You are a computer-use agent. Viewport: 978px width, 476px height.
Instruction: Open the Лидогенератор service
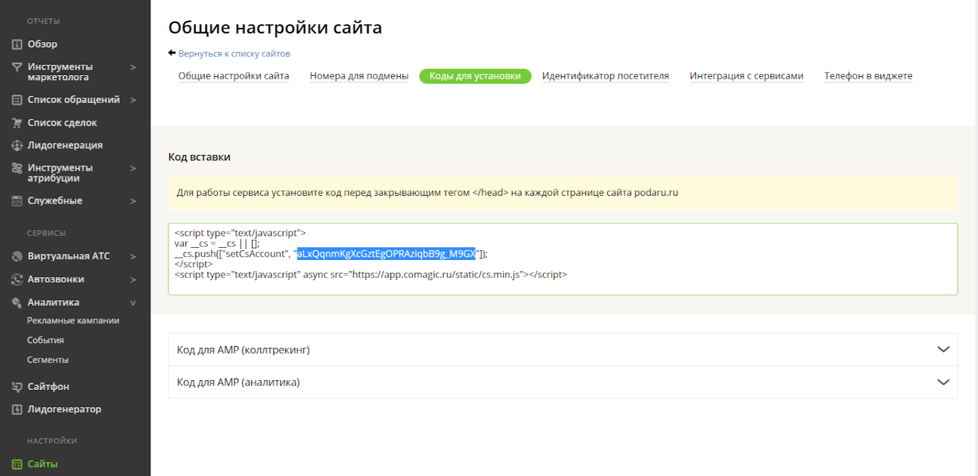coord(64,409)
